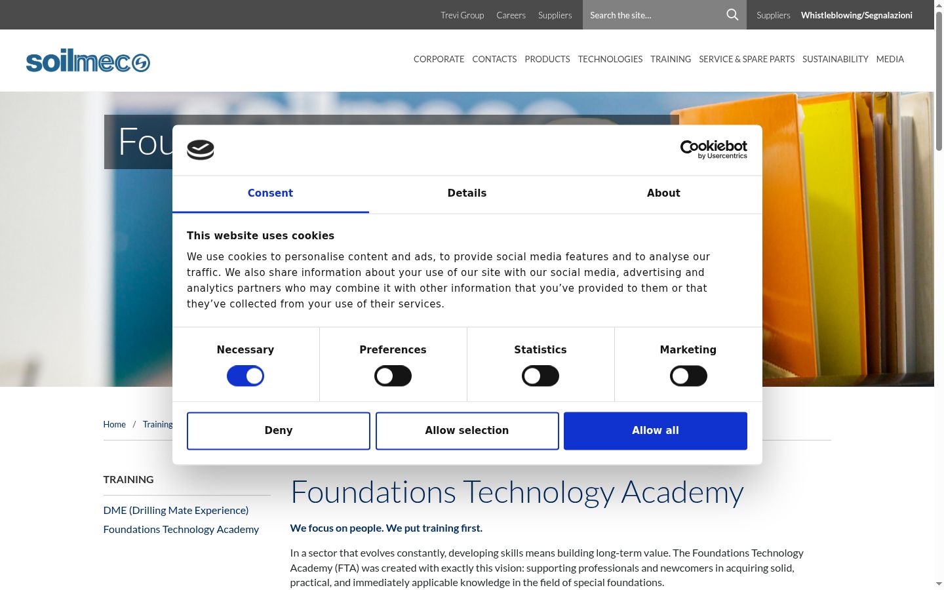Enable the Statistics cookies switch
Image resolution: width=944 pixels, height=590 pixels.
coord(540,376)
